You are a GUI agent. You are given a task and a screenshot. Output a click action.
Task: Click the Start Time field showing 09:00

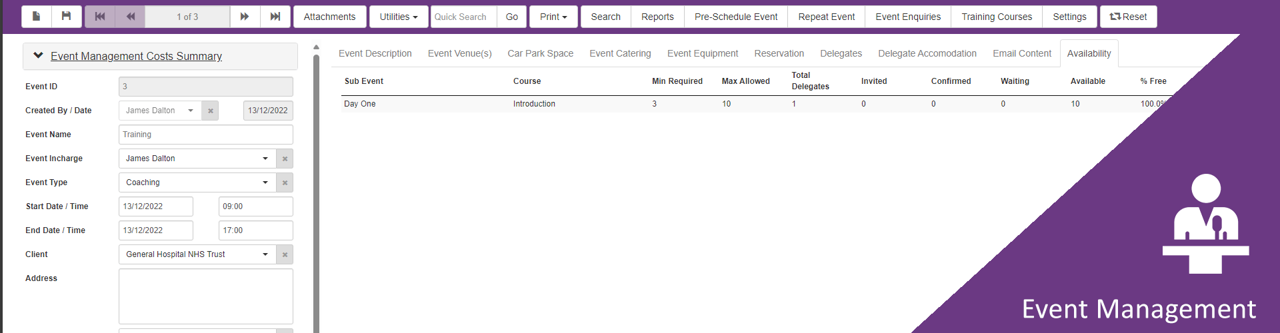point(256,206)
